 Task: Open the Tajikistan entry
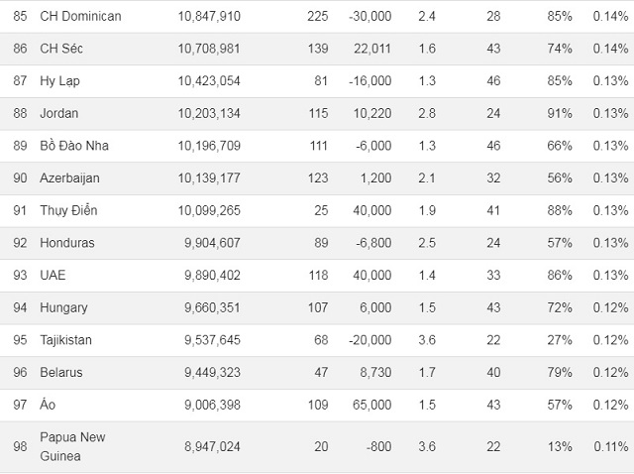point(66,340)
